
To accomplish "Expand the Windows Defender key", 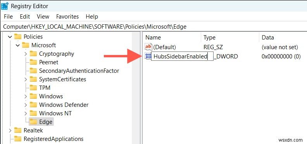I will pos(26,105).
